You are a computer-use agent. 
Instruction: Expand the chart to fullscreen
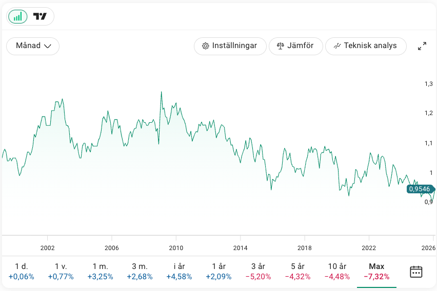(x=422, y=46)
